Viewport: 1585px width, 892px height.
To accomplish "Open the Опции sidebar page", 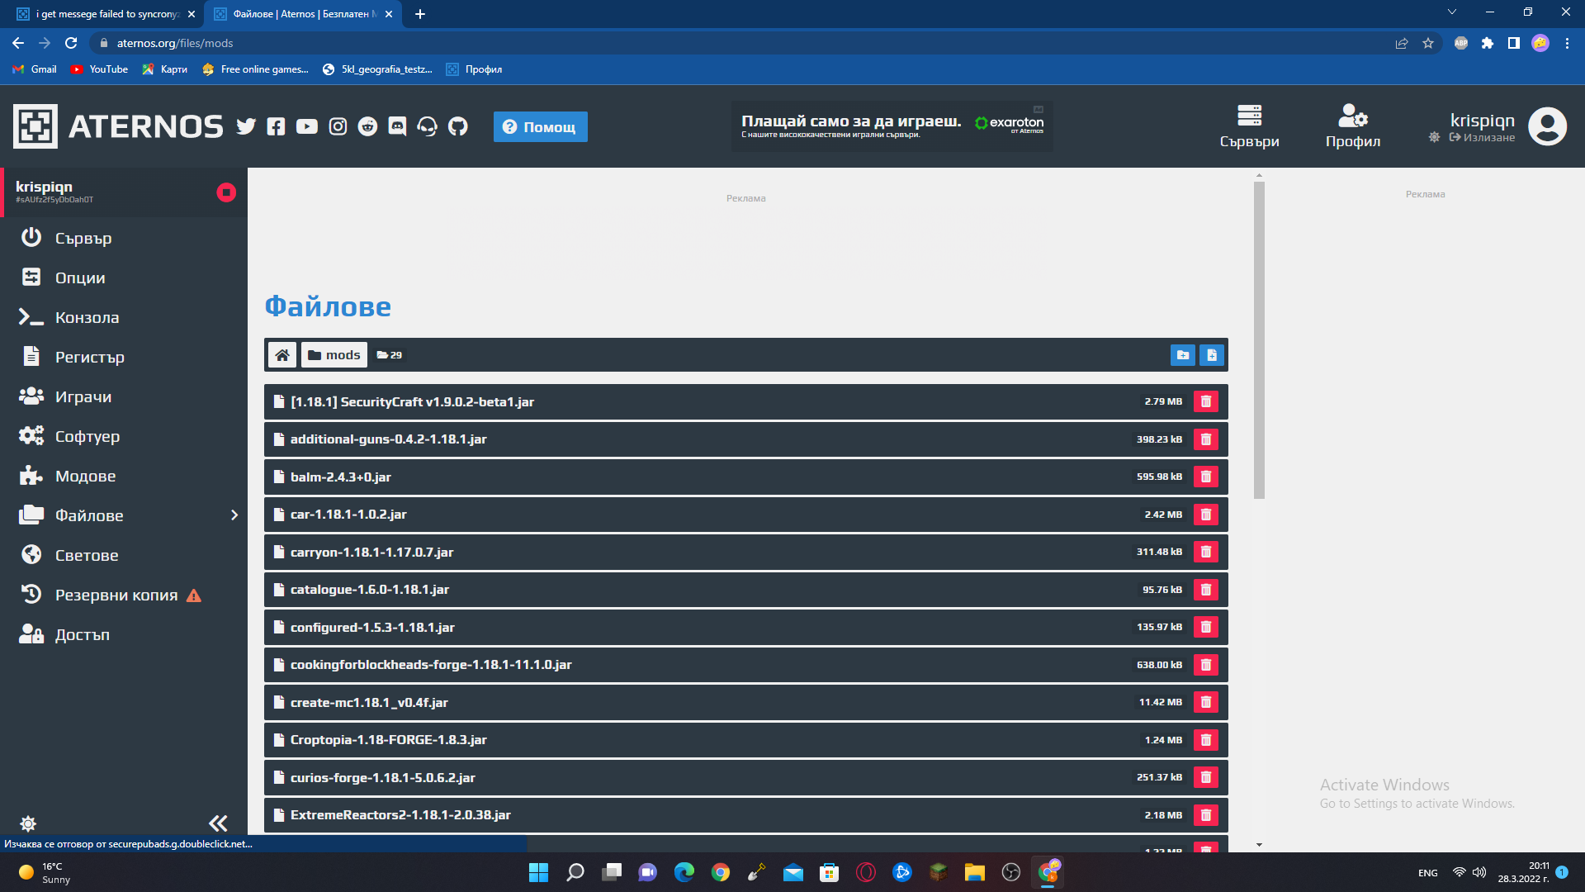I will coord(124,278).
